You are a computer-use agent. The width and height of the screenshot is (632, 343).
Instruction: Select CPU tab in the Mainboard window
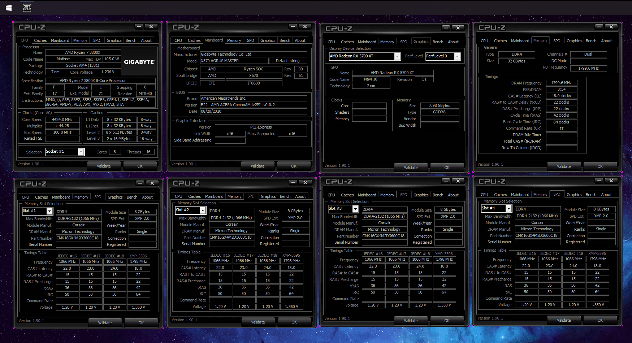(178, 40)
